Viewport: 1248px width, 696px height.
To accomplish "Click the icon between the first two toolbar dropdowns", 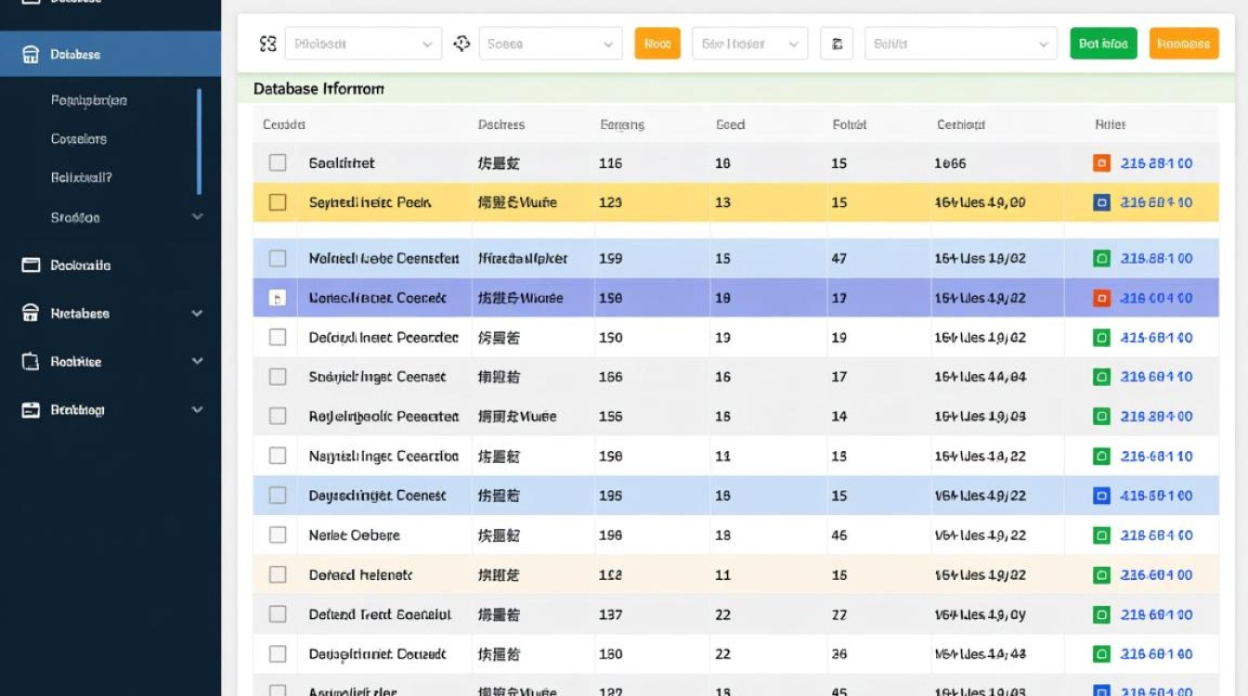I will tap(461, 44).
